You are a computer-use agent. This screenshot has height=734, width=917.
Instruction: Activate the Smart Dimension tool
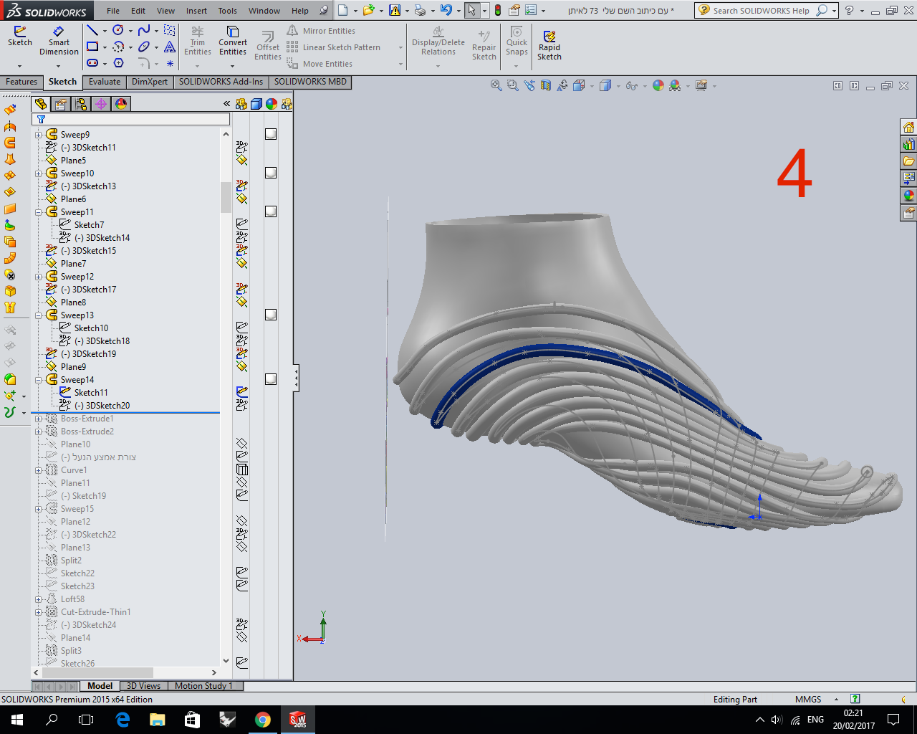59,41
